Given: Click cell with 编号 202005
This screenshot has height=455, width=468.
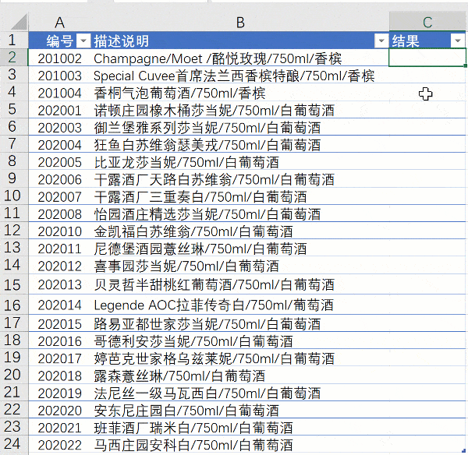Looking at the screenshot, I should click(60, 161).
